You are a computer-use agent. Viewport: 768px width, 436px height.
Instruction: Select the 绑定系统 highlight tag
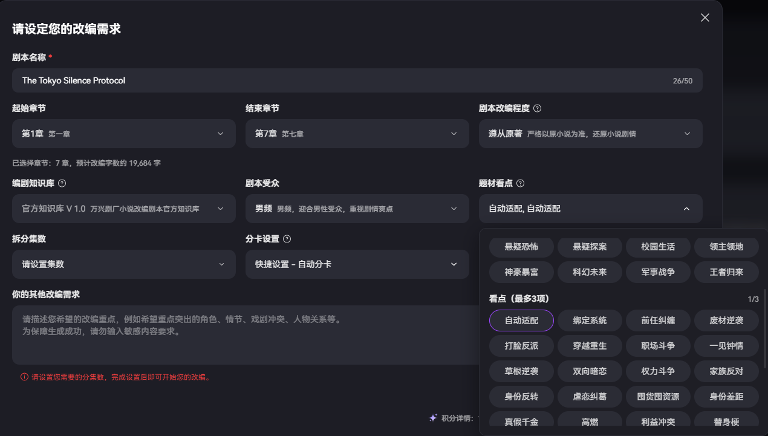[590, 320]
